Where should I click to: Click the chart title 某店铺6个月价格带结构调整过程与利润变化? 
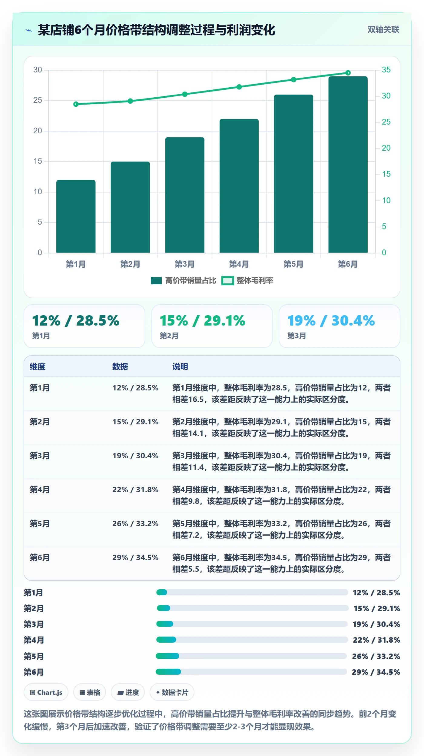(x=157, y=30)
